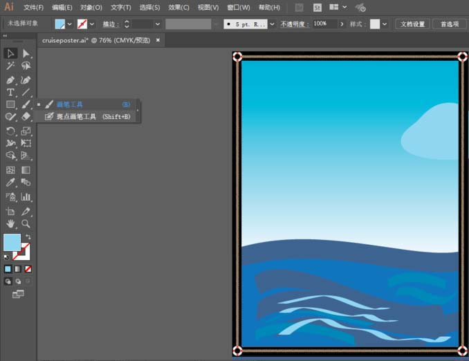Click the 首选项 button

click(450, 24)
